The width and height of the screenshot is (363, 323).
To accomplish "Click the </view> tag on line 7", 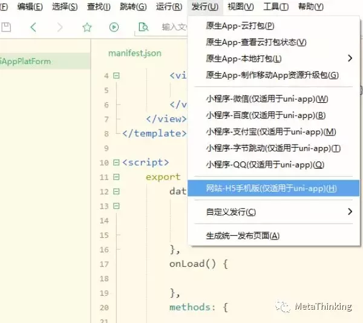I will click(x=166, y=119).
